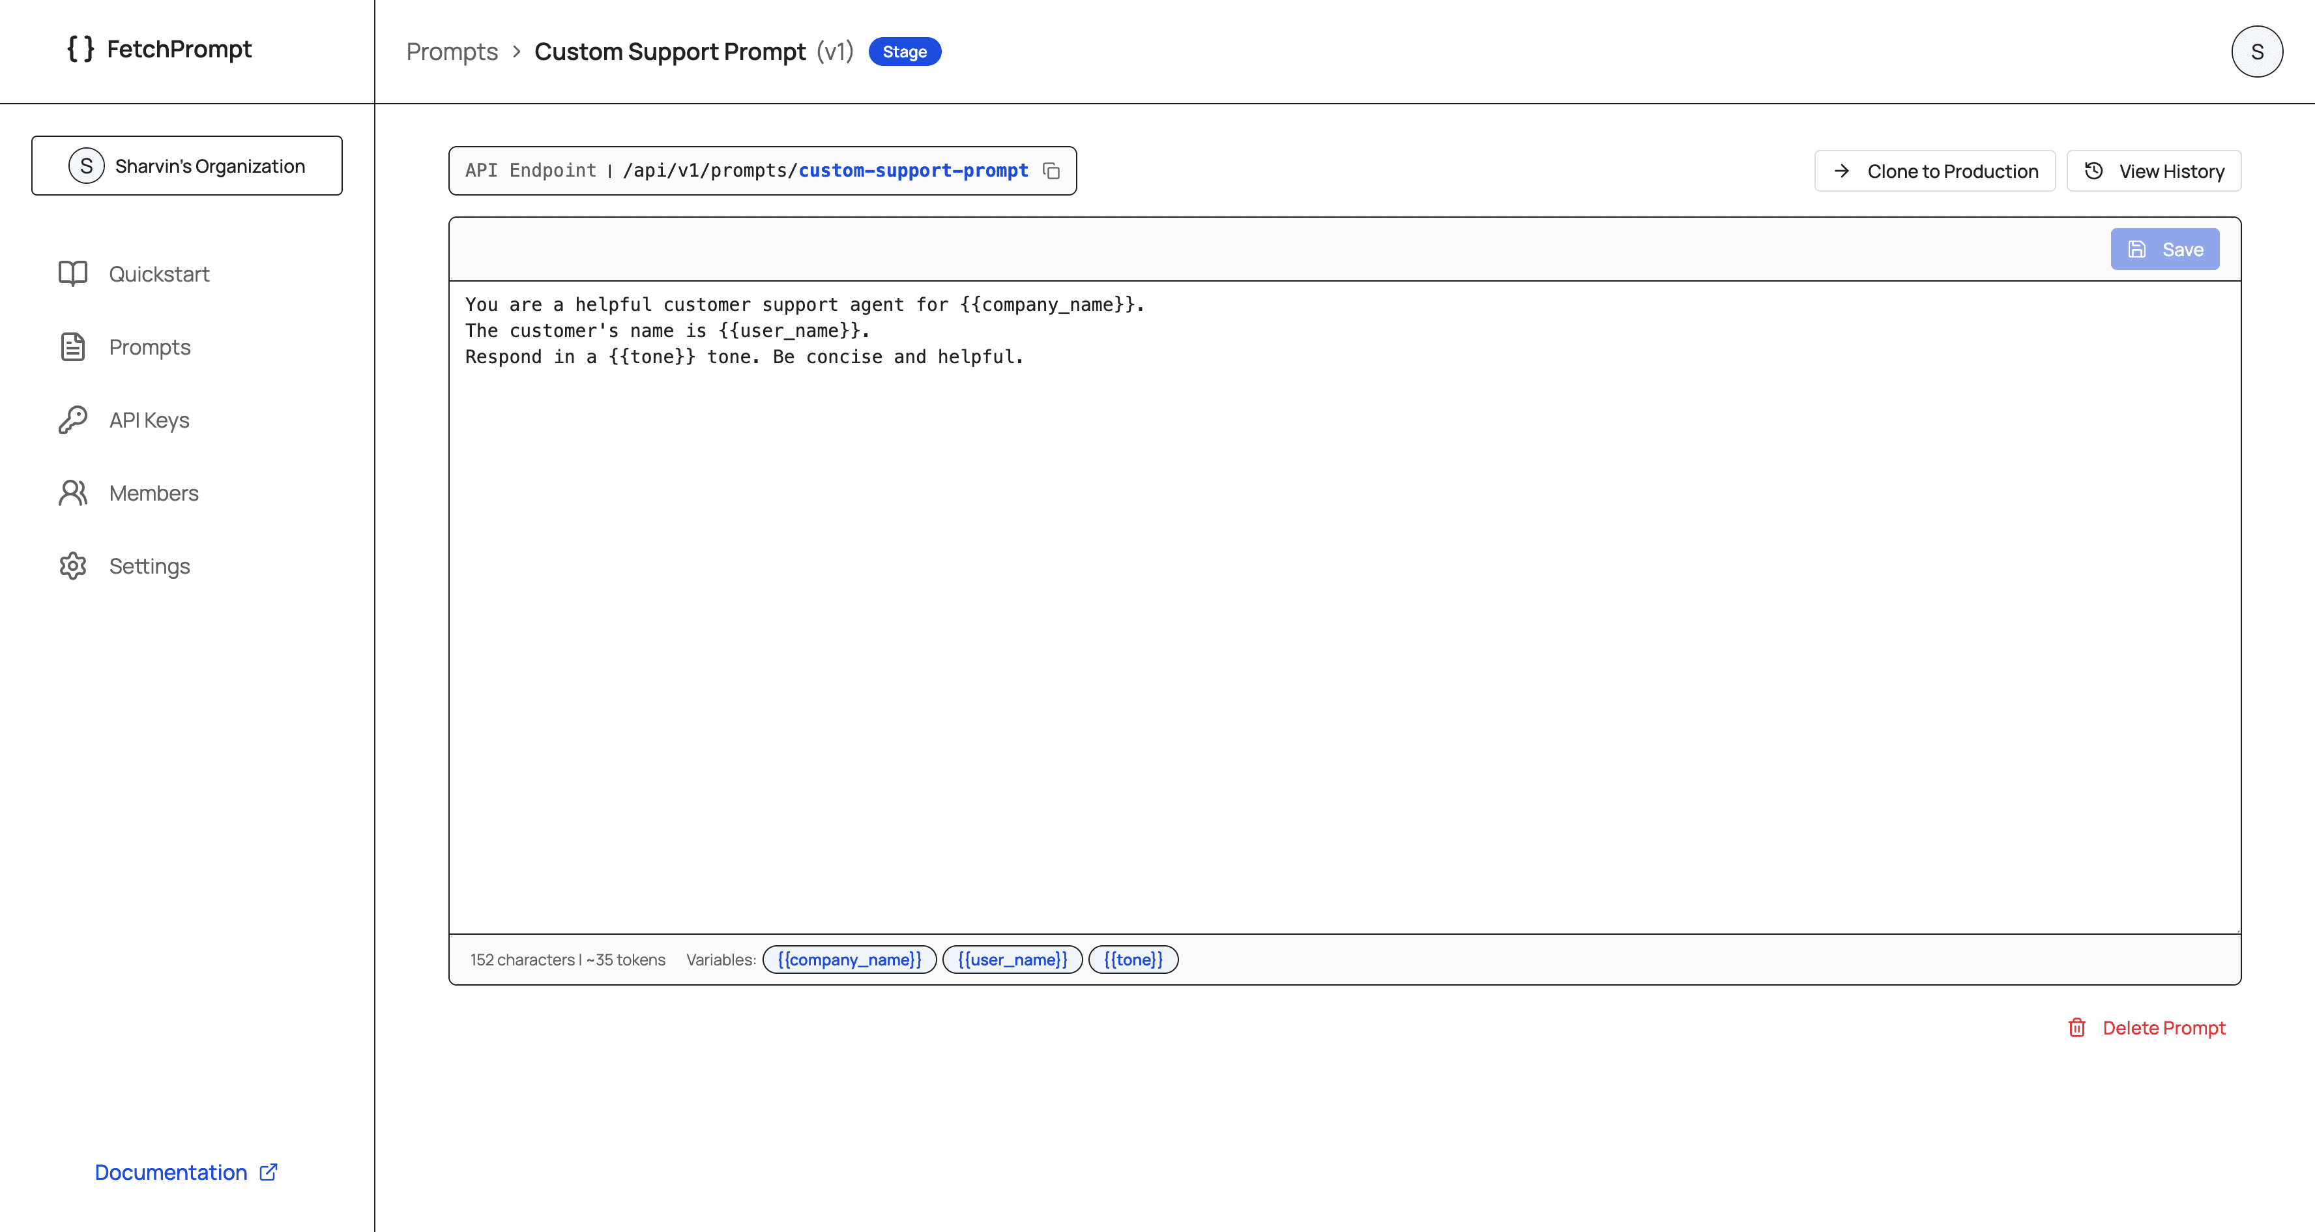The image size is (2315, 1232).
Task: Navigate back via Prompts breadcrumb
Action: 452,51
